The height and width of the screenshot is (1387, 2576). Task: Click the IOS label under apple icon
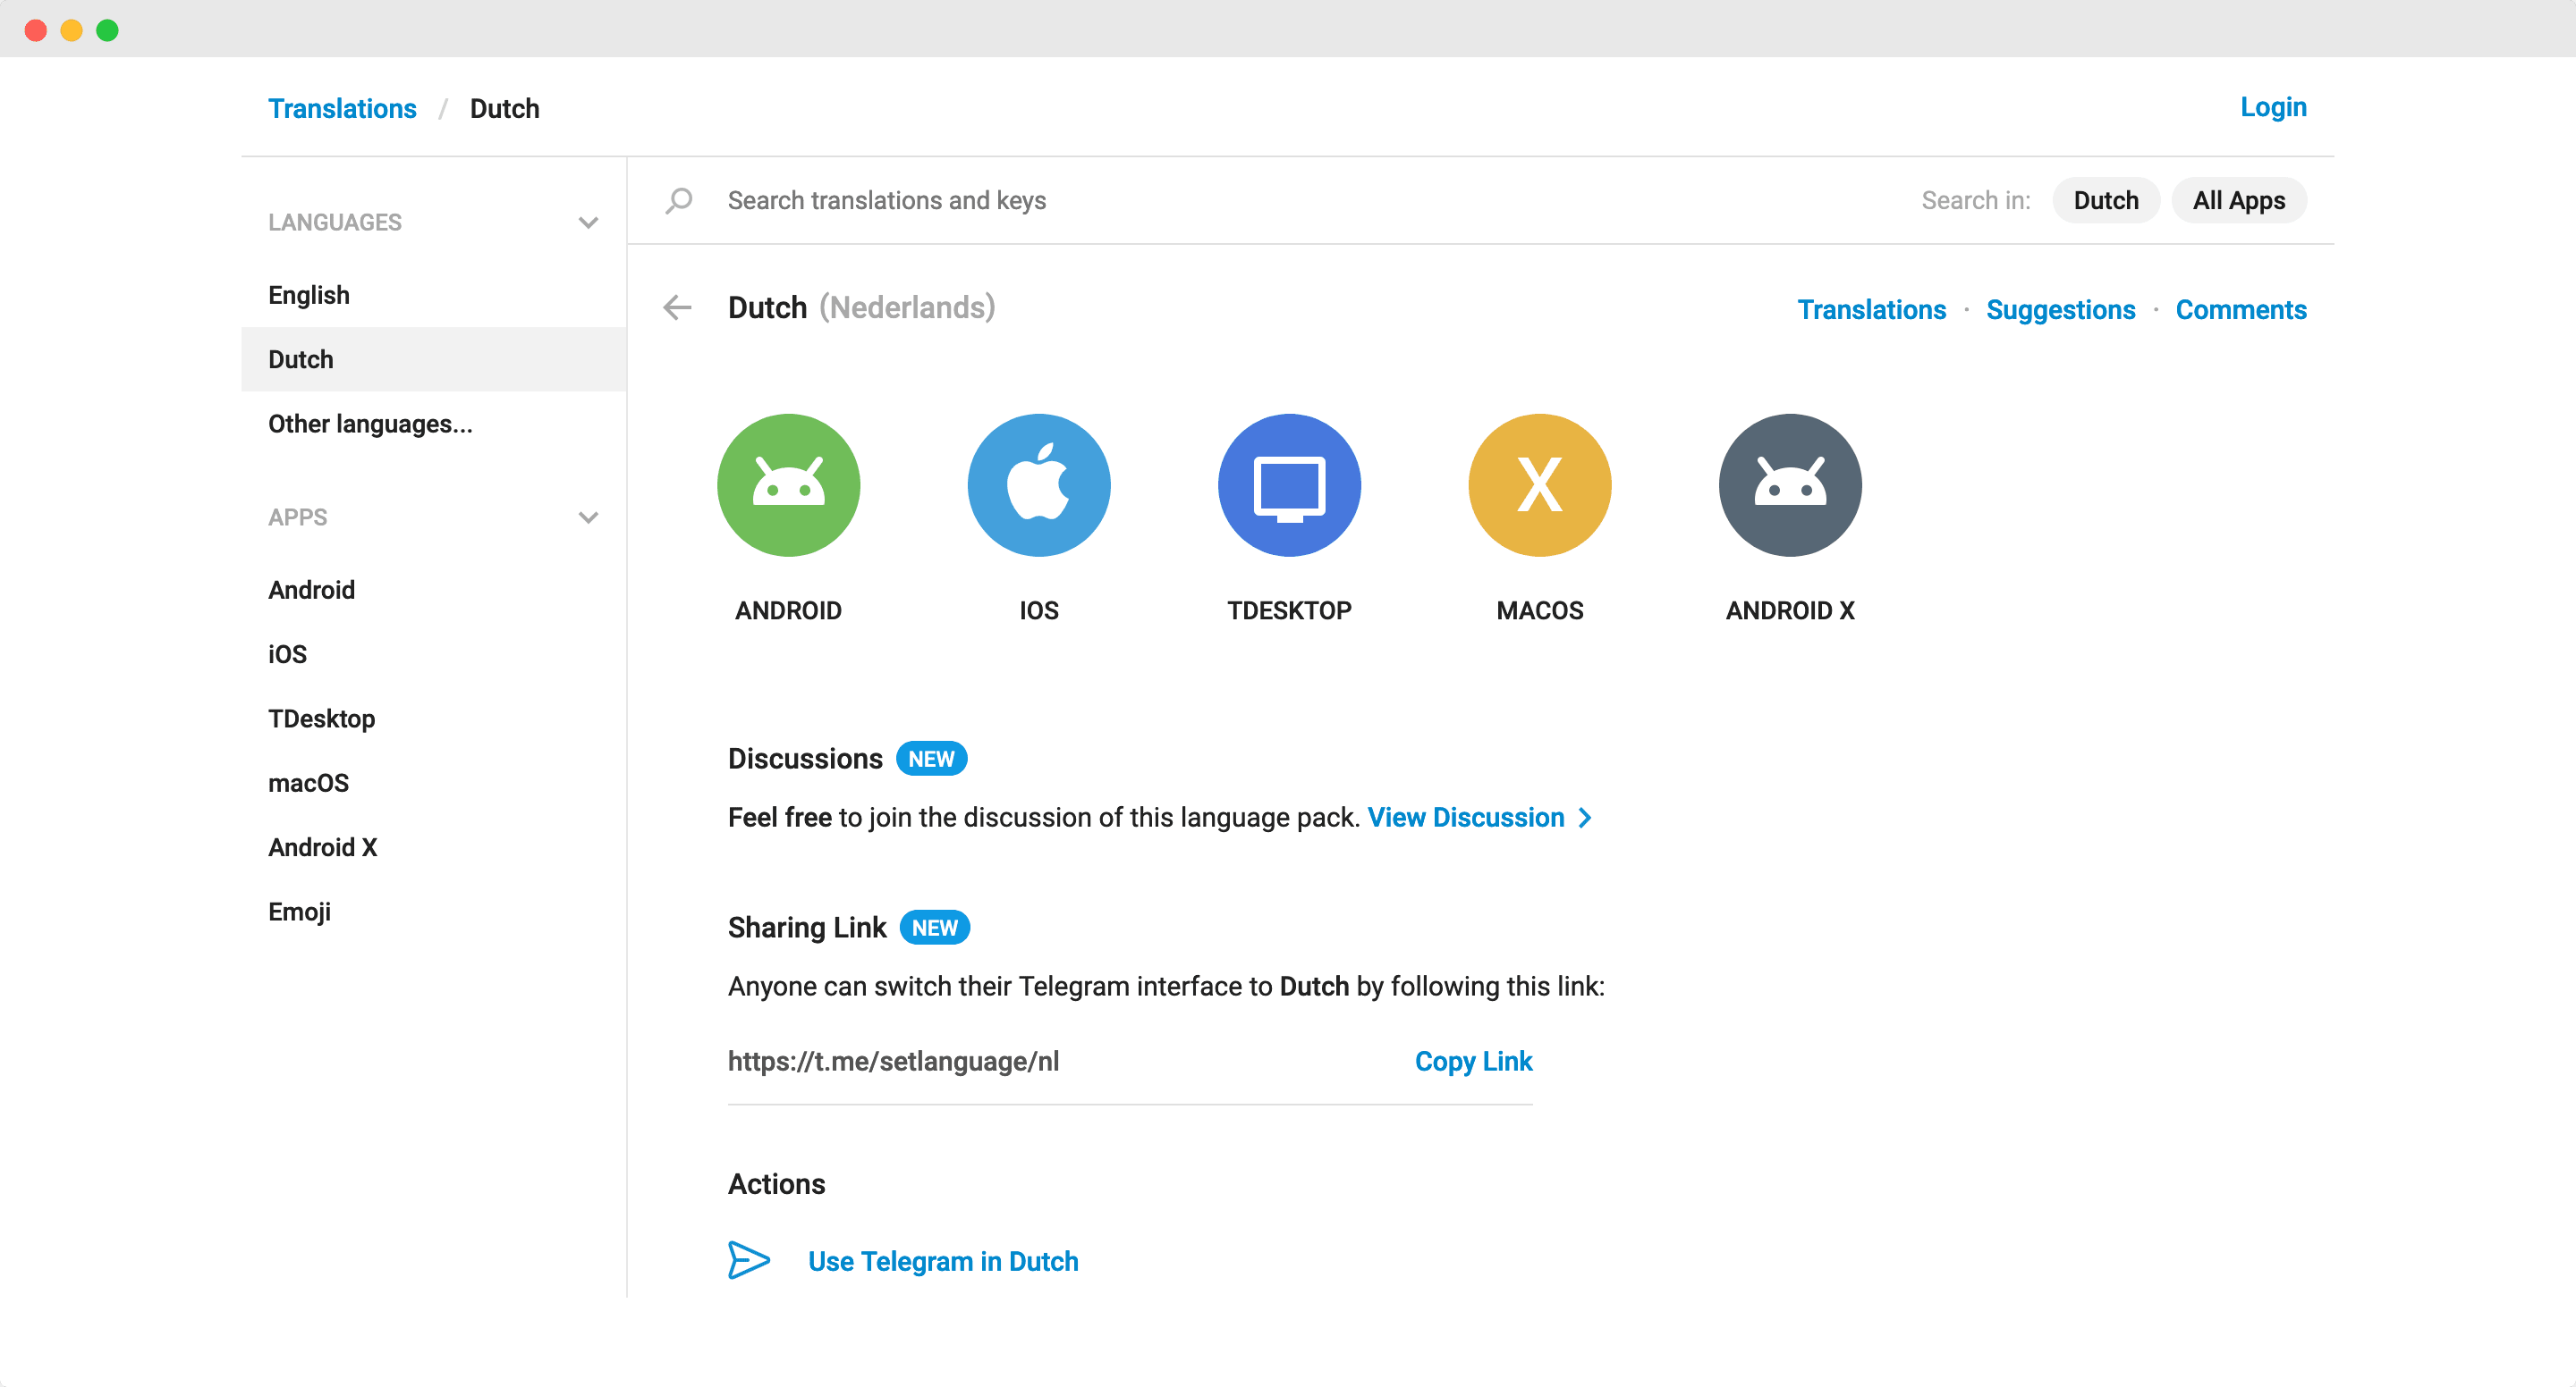coord(1039,610)
